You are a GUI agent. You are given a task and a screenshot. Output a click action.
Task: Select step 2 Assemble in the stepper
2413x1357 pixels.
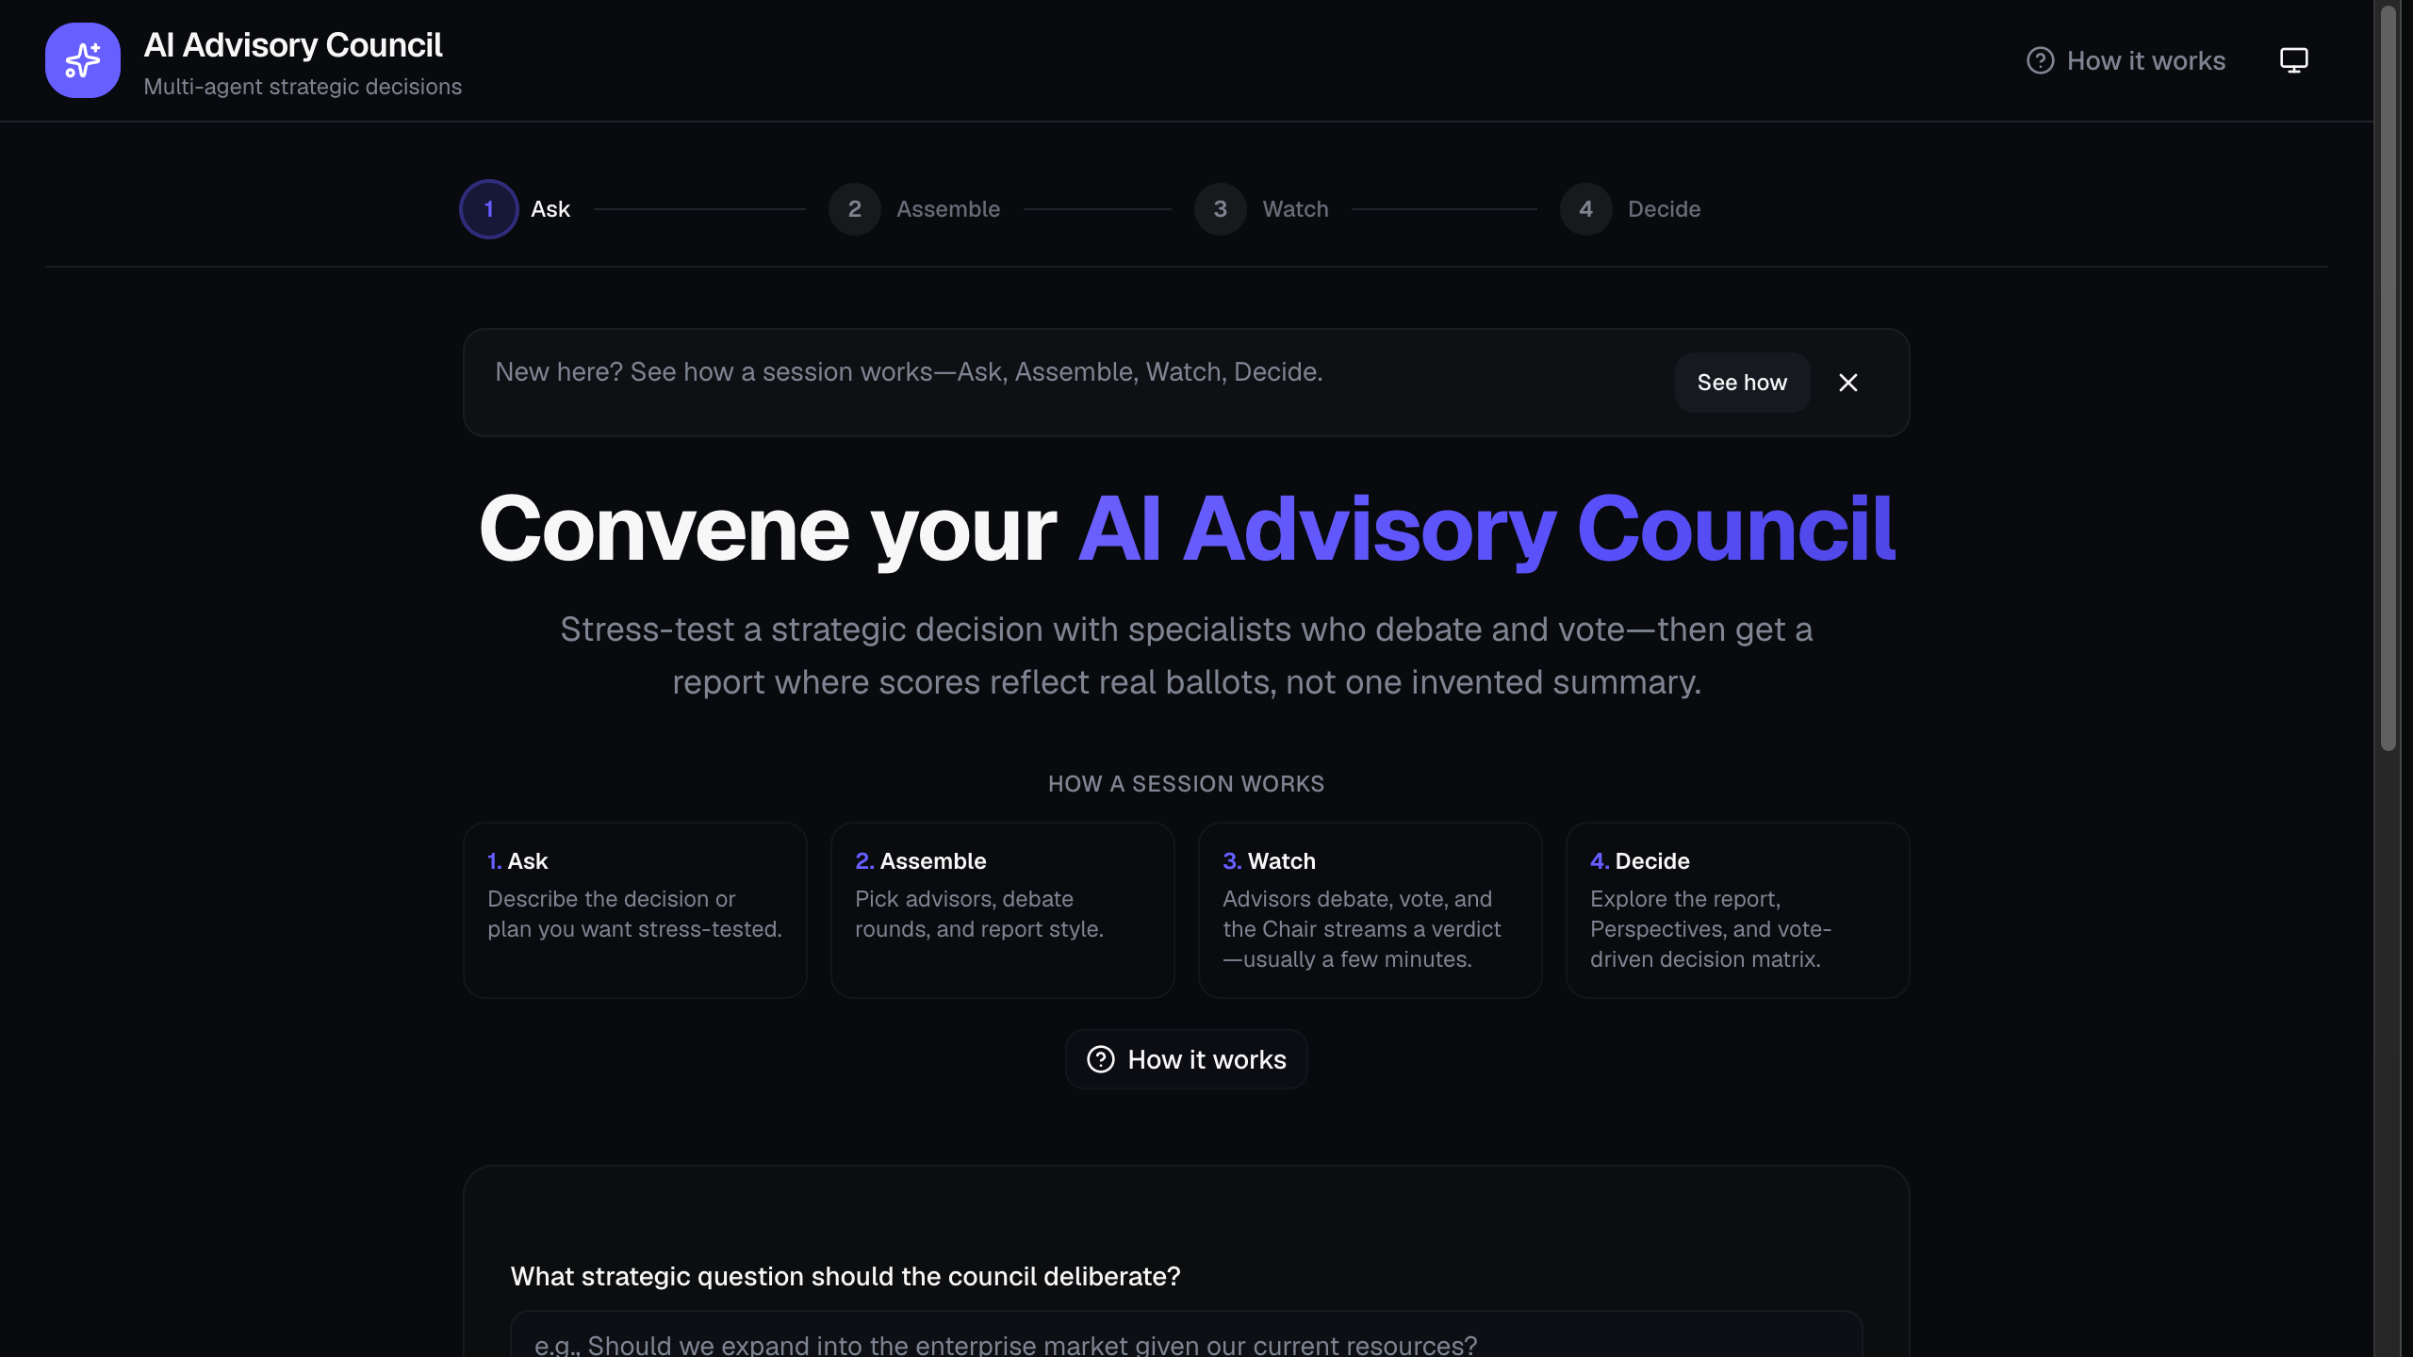(x=914, y=209)
